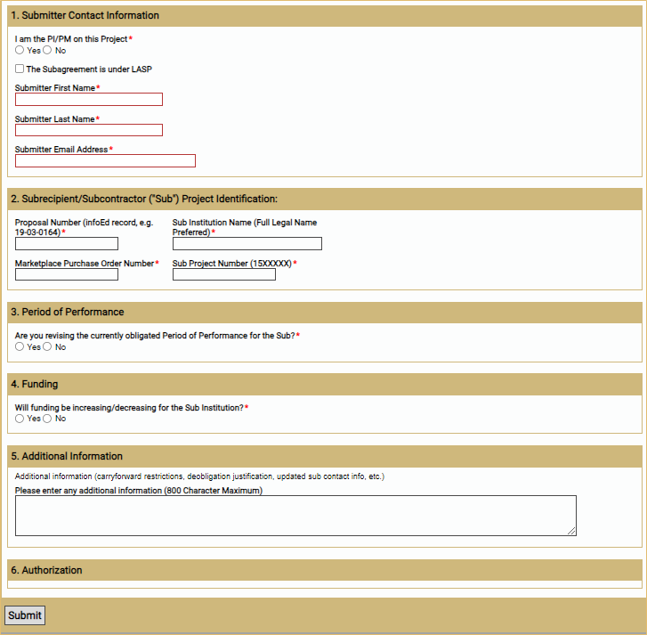Check the Subagreement is under LASP box
647x635 pixels.
(x=20, y=69)
